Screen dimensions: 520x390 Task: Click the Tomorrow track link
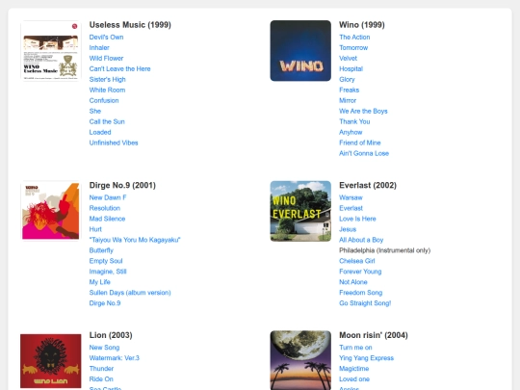[353, 48]
